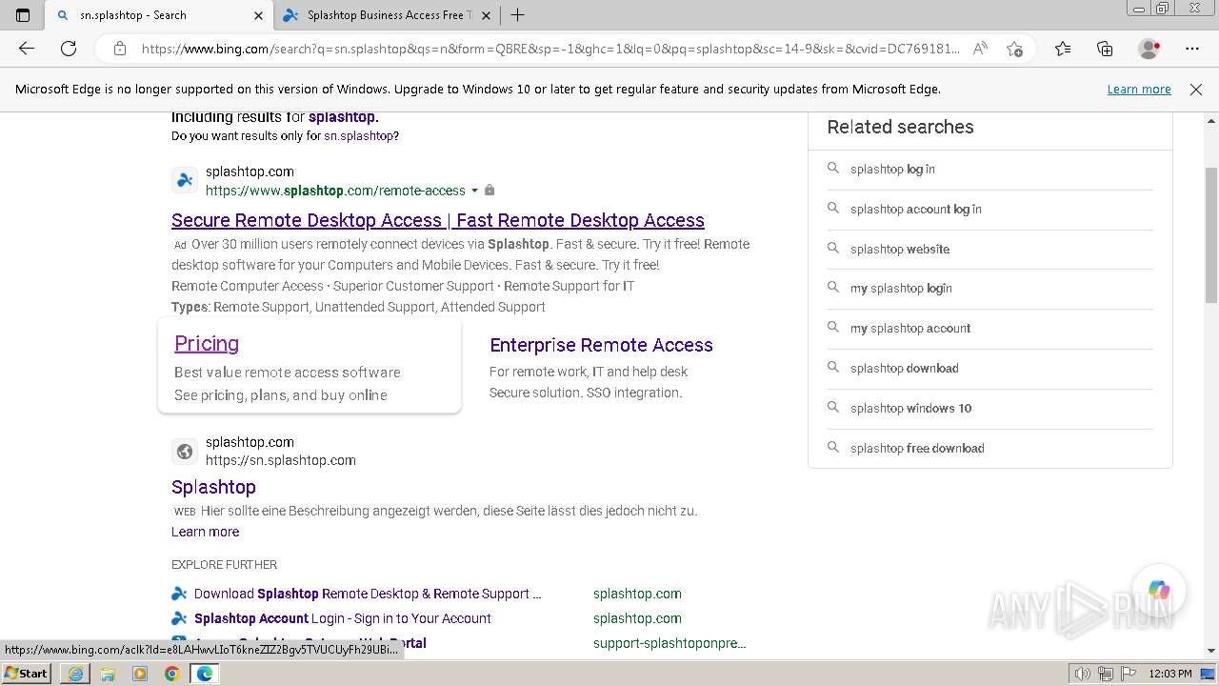
Task: Select related search splashtop windows 10
Action: [x=911, y=408]
